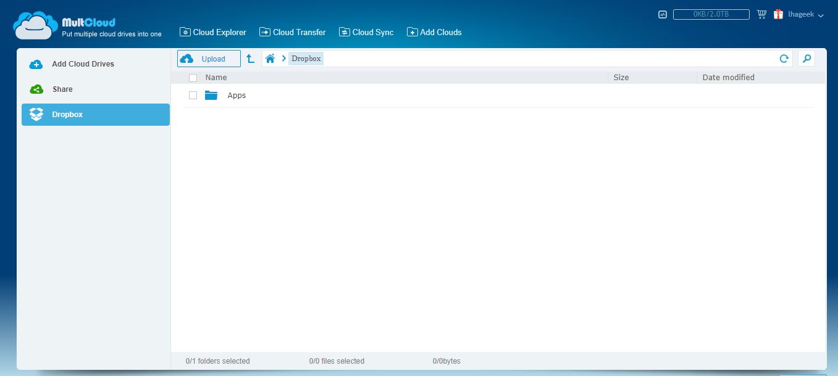Viewport: 838px width, 376px height.
Task: Tick the select-all checkbox in header
Action: (x=193, y=78)
